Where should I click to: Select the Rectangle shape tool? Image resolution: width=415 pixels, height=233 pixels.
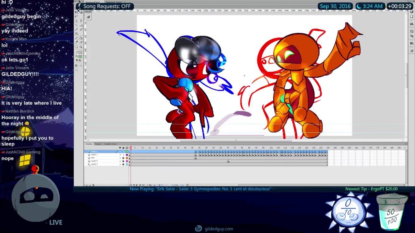click(x=81, y=25)
